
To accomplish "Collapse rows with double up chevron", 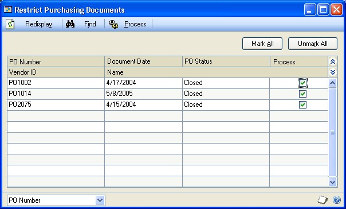I will [x=333, y=61].
